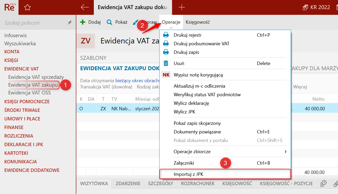Open Ewidencja VAT OSS
Screen dimensions: 338x194
tap(29, 93)
